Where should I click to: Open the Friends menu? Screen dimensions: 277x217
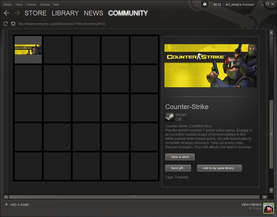(x=31, y=4)
